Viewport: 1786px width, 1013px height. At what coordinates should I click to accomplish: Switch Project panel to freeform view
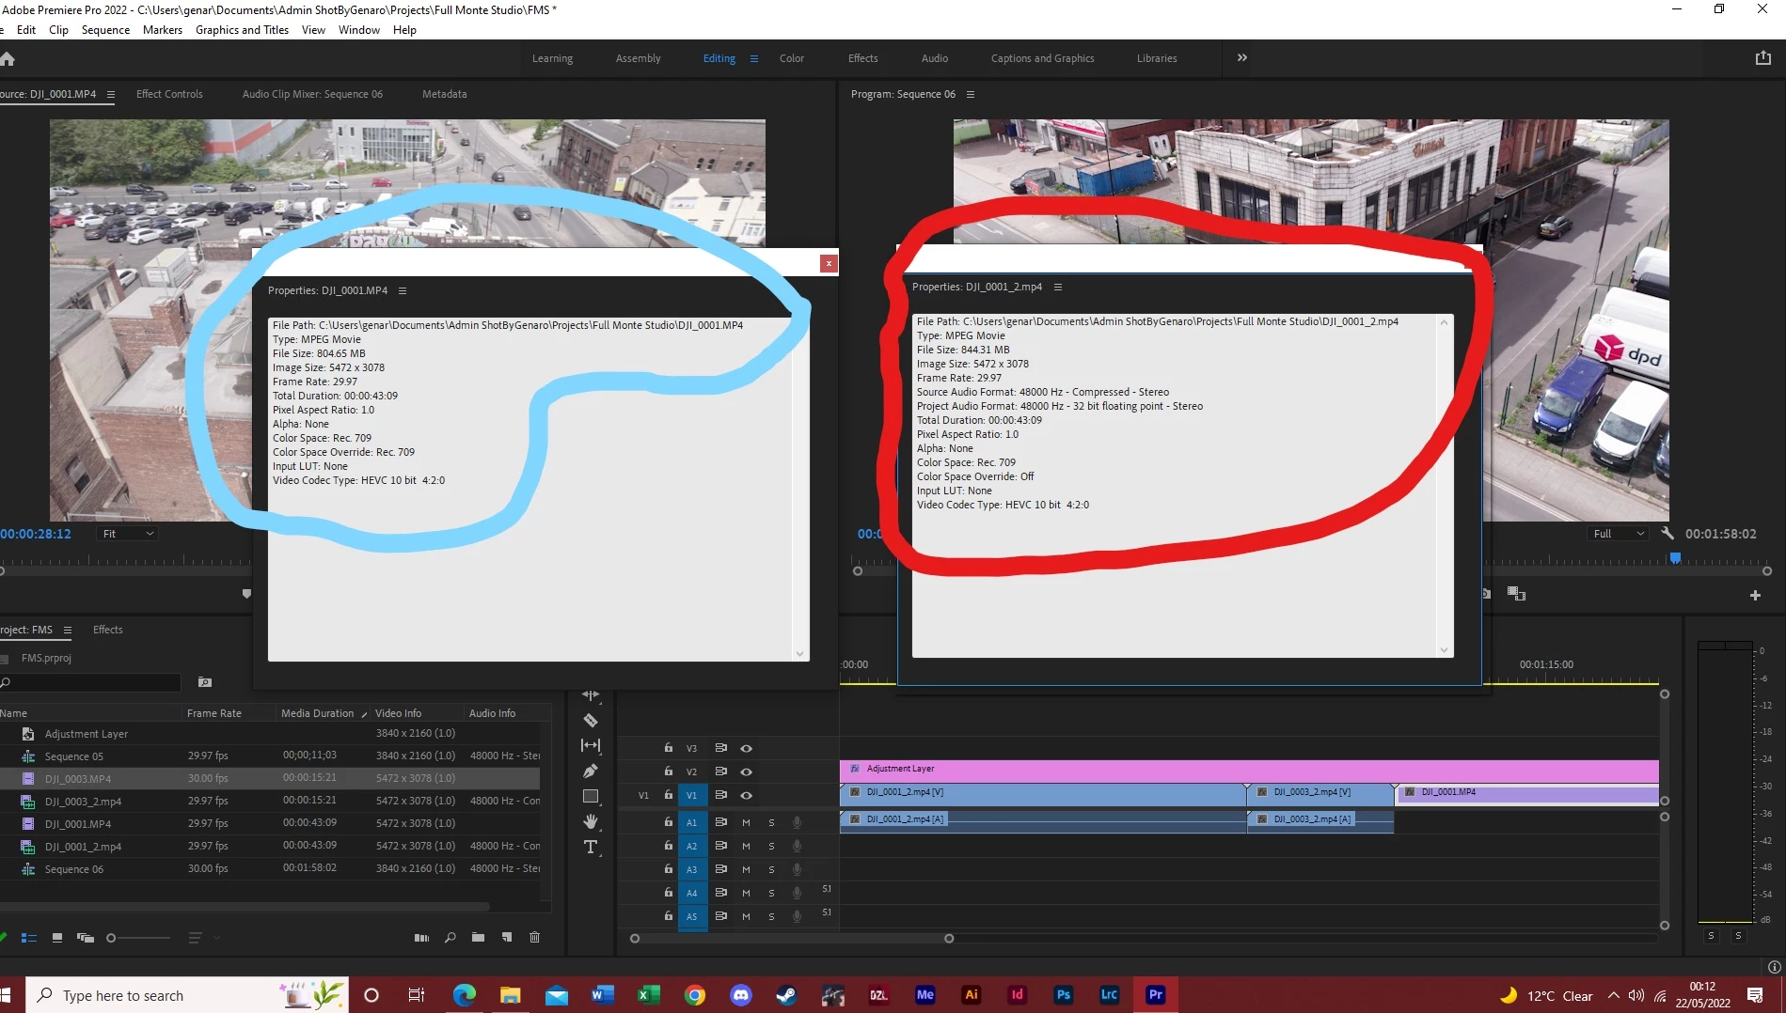86,938
